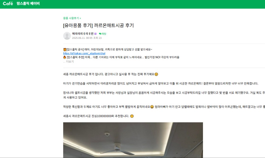Expand the notice with 더보기

pyautogui.click(x=68, y=61)
